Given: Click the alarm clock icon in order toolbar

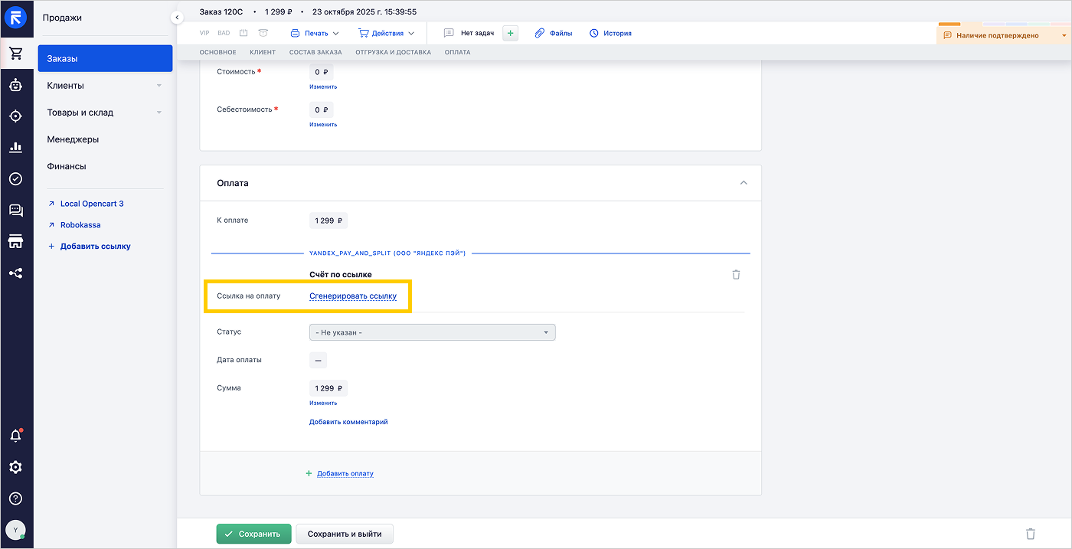Looking at the screenshot, I should coord(263,33).
